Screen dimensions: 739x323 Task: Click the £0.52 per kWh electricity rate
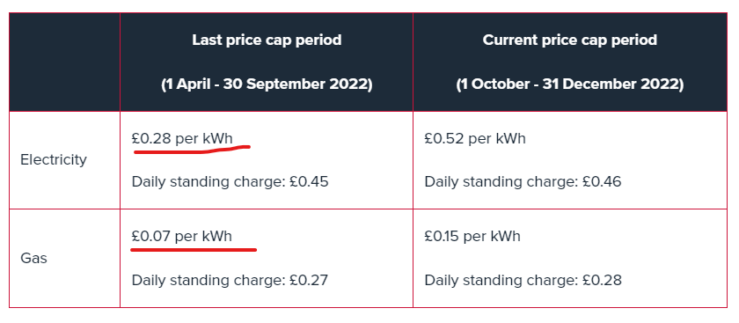pyautogui.click(x=475, y=139)
